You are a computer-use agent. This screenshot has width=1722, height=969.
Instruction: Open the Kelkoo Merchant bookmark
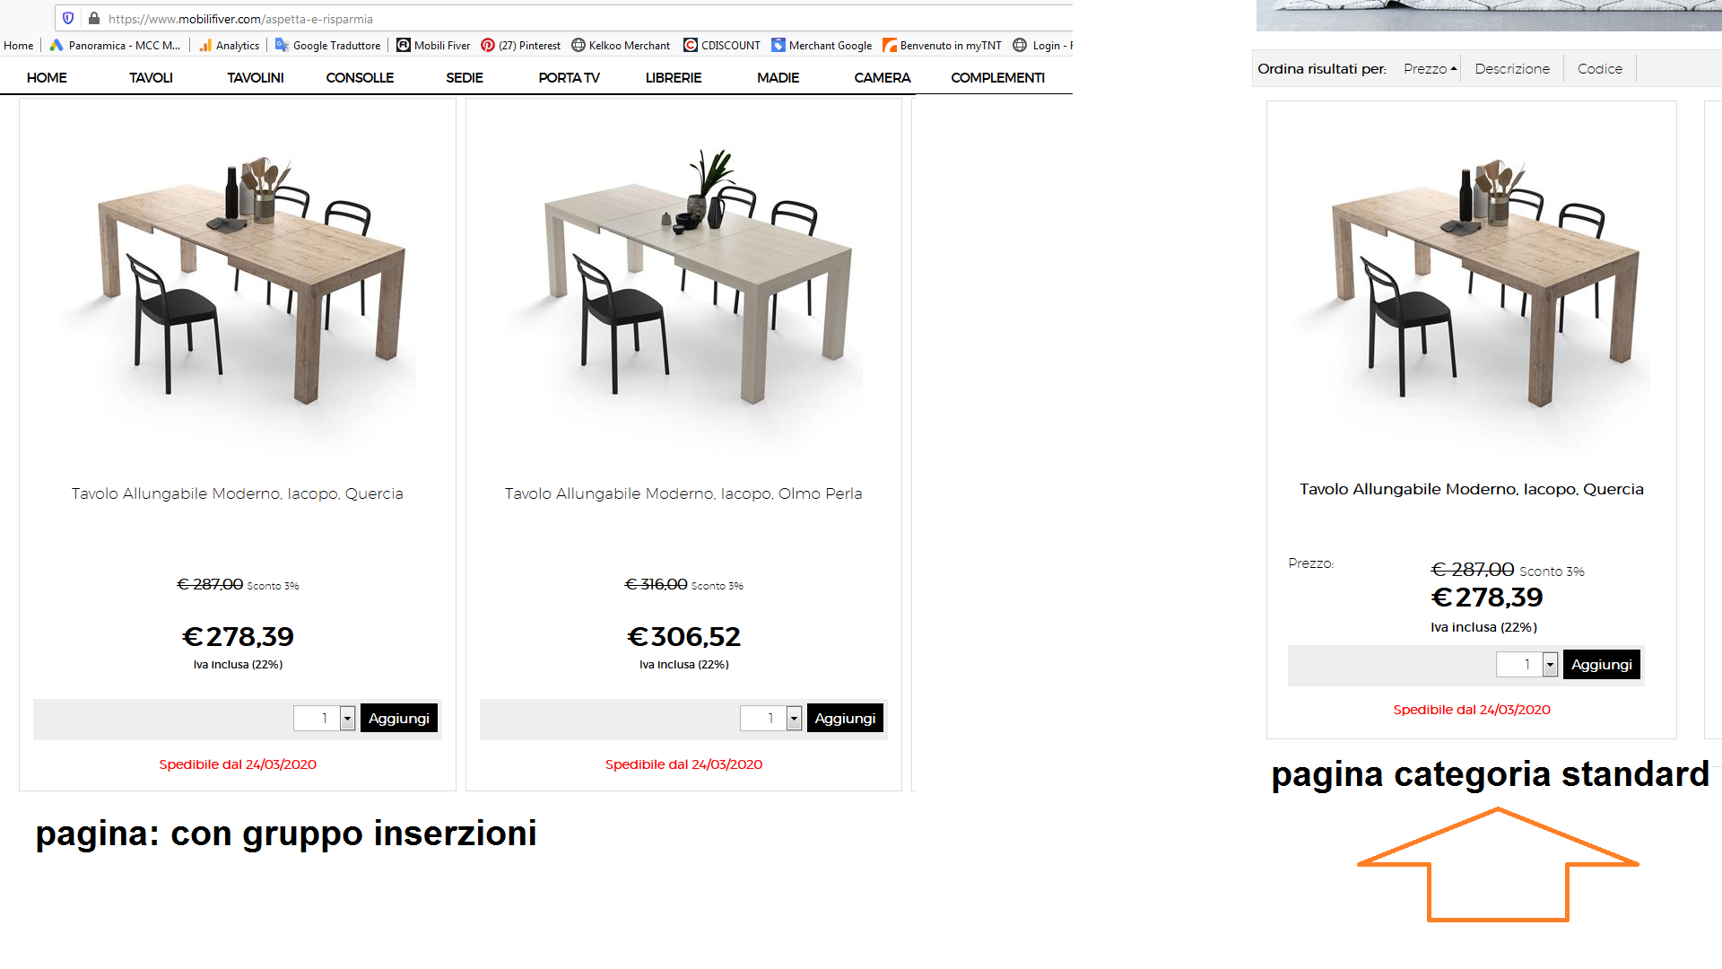coord(621,46)
